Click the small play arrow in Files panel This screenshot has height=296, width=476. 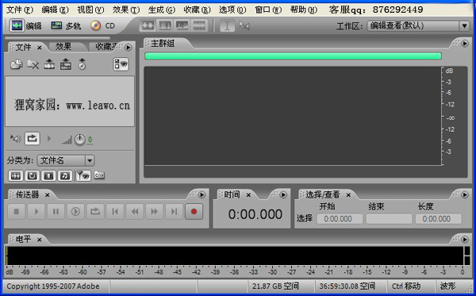coord(49,139)
